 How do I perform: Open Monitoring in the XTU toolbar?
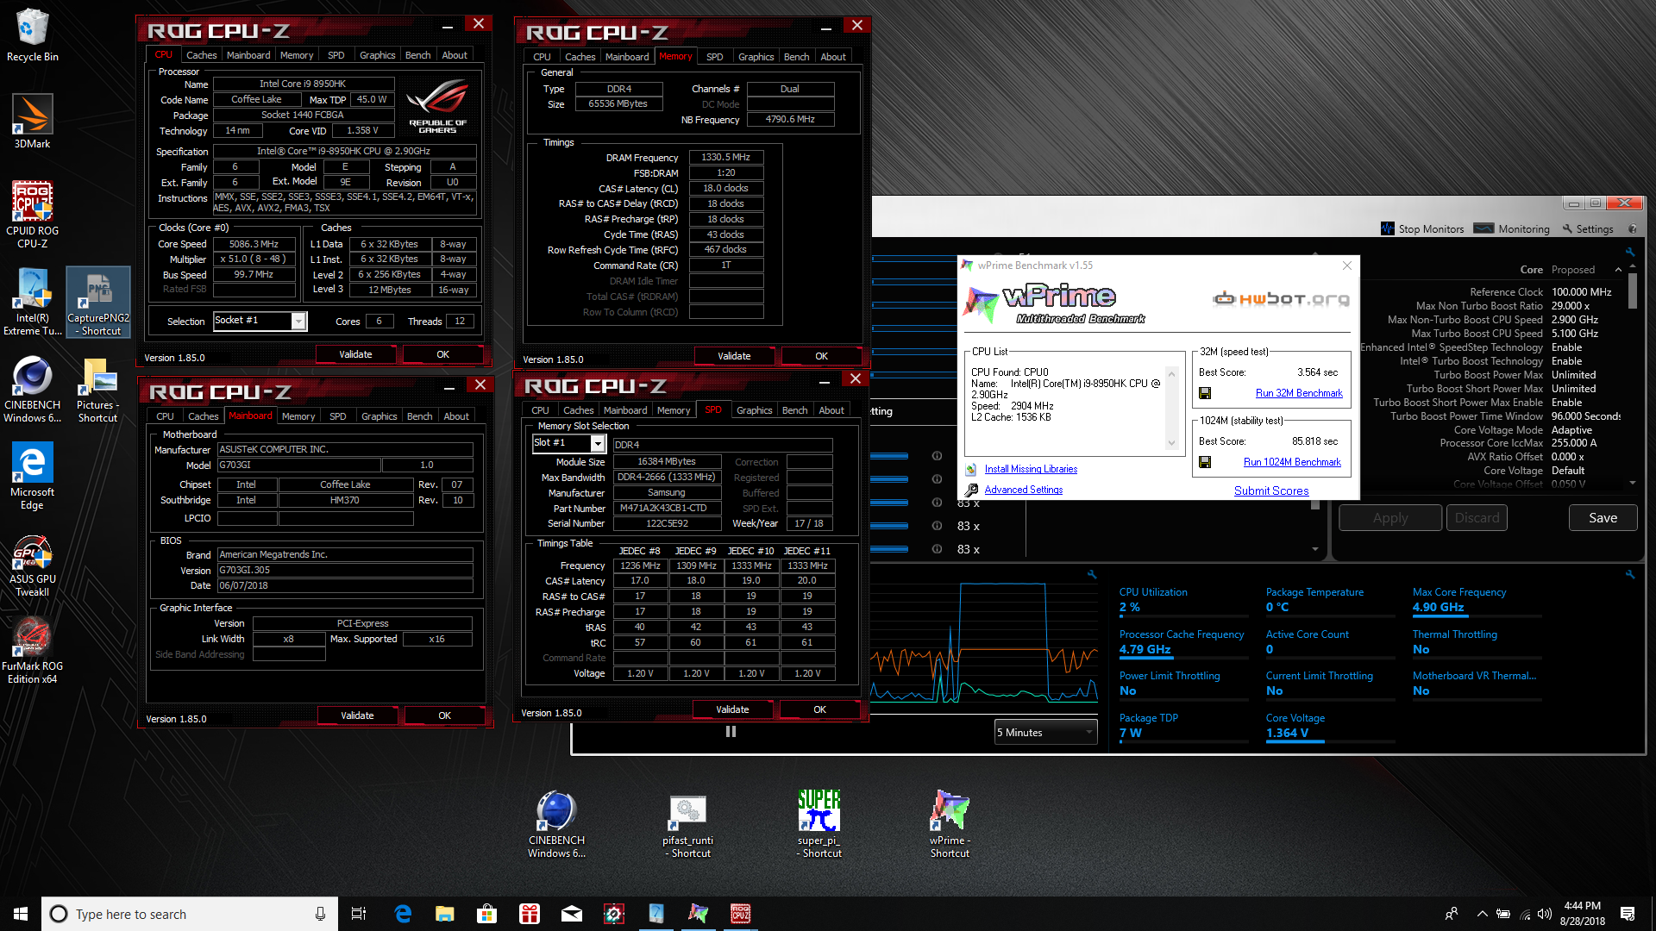click(x=1512, y=228)
